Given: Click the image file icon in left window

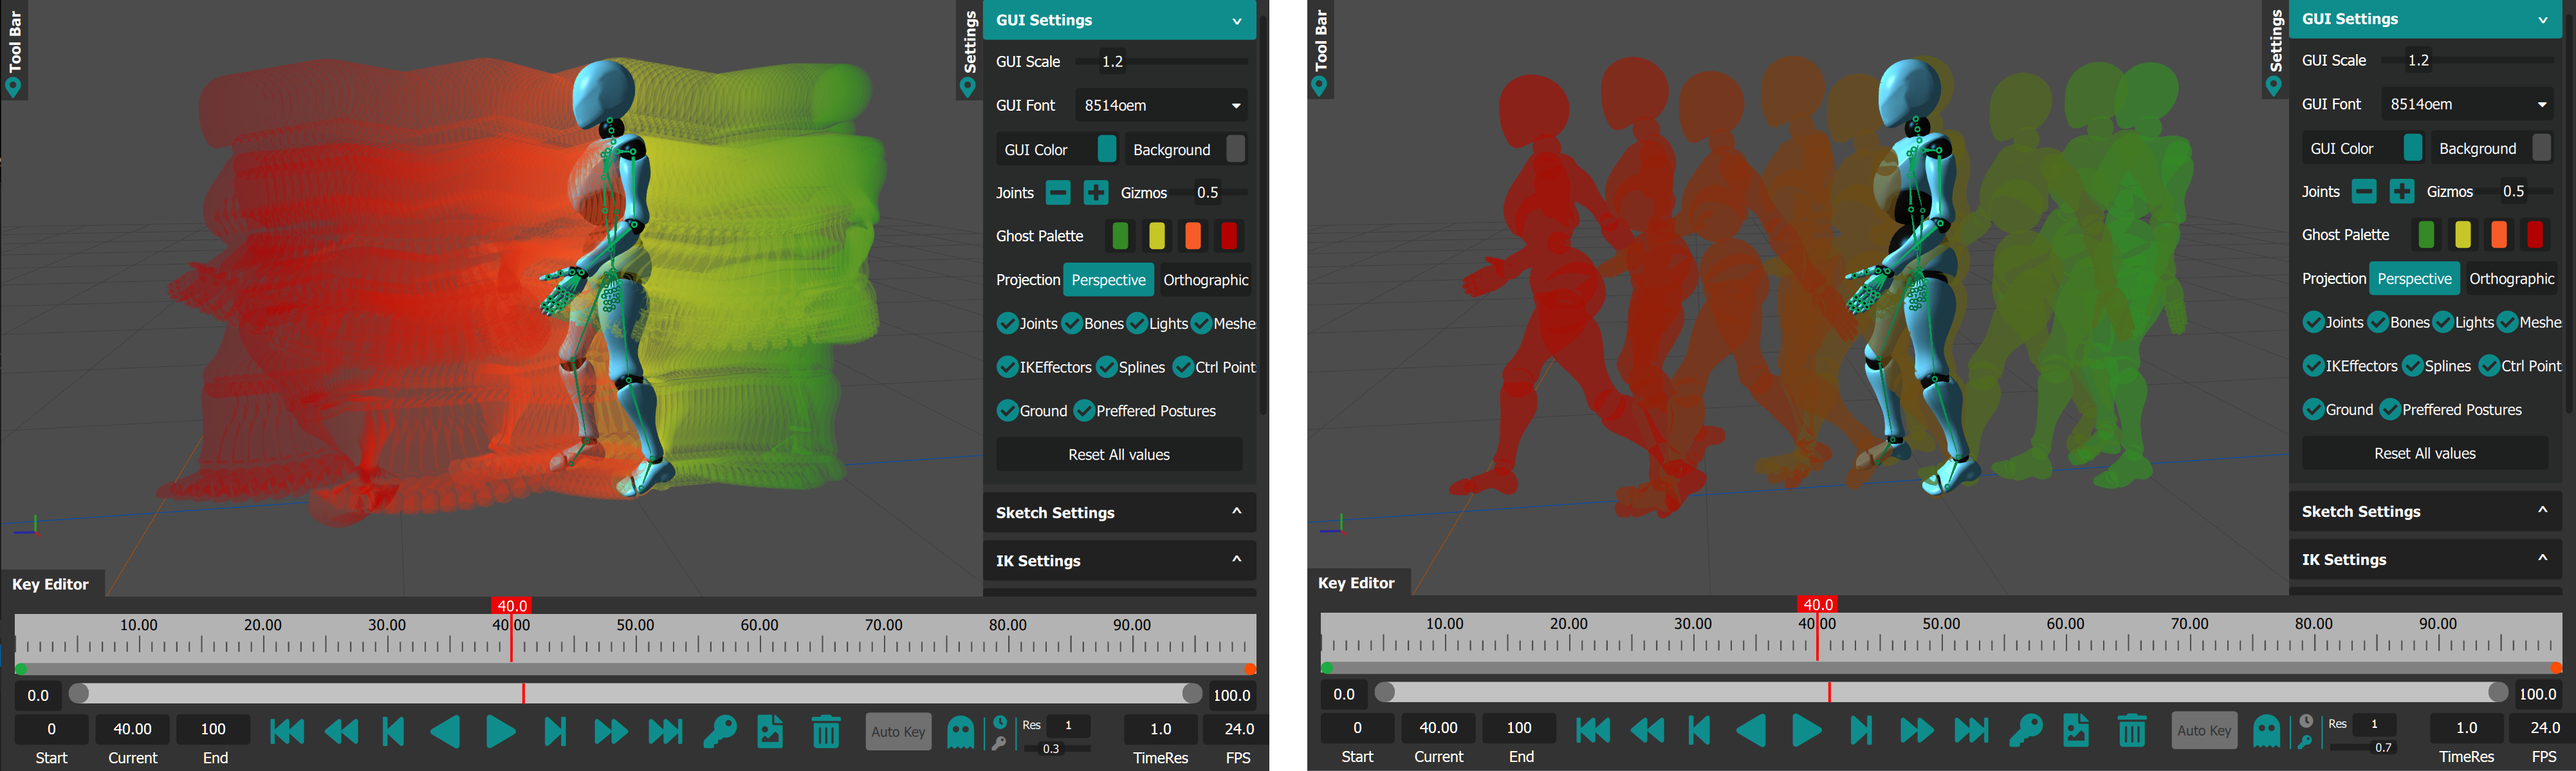Looking at the screenshot, I should click(770, 732).
